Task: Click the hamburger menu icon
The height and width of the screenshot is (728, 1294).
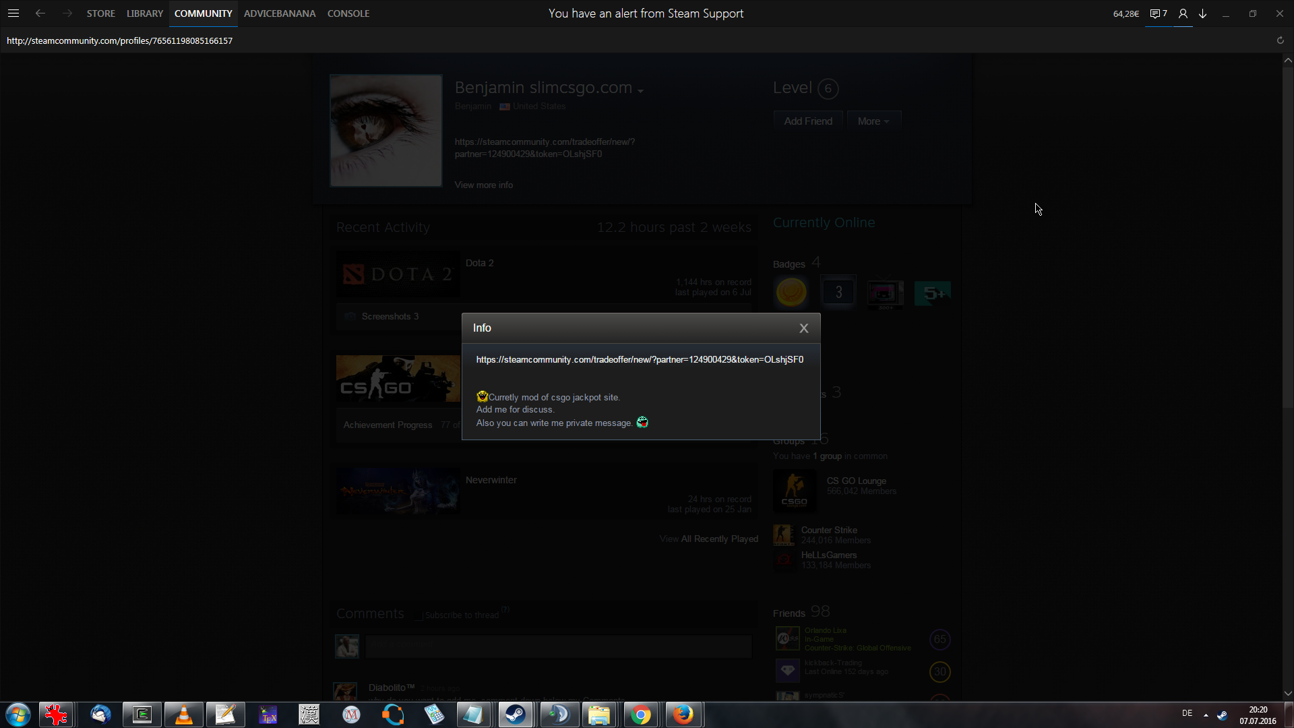Action: [13, 13]
